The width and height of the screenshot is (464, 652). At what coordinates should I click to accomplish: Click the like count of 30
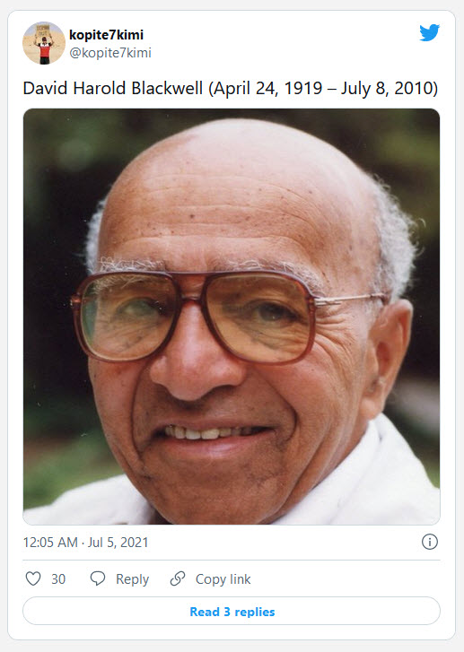[x=58, y=578]
